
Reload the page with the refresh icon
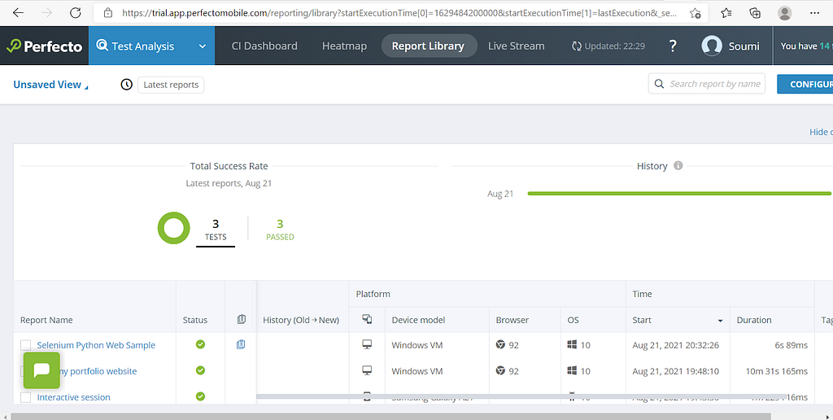[76, 13]
